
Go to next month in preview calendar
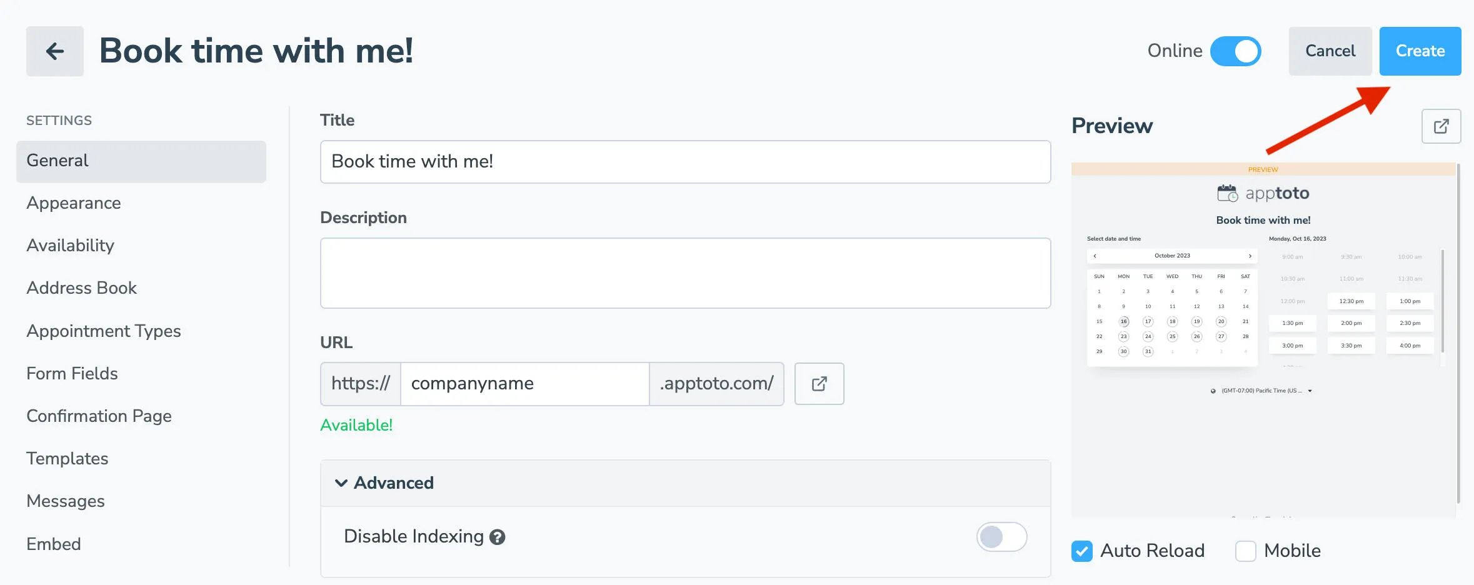pyautogui.click(x=1250, y=256)
